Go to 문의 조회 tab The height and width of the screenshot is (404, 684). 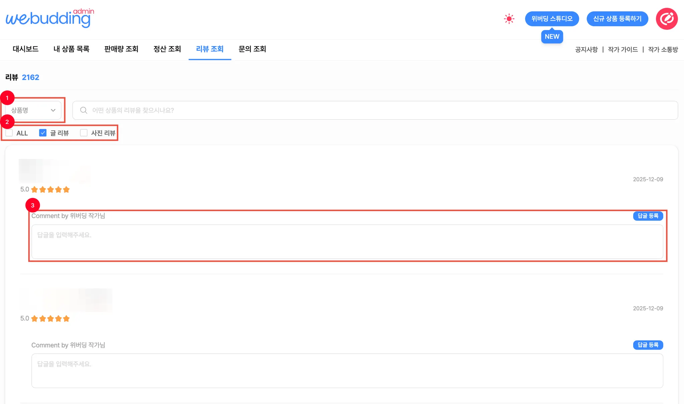(252, 49)
